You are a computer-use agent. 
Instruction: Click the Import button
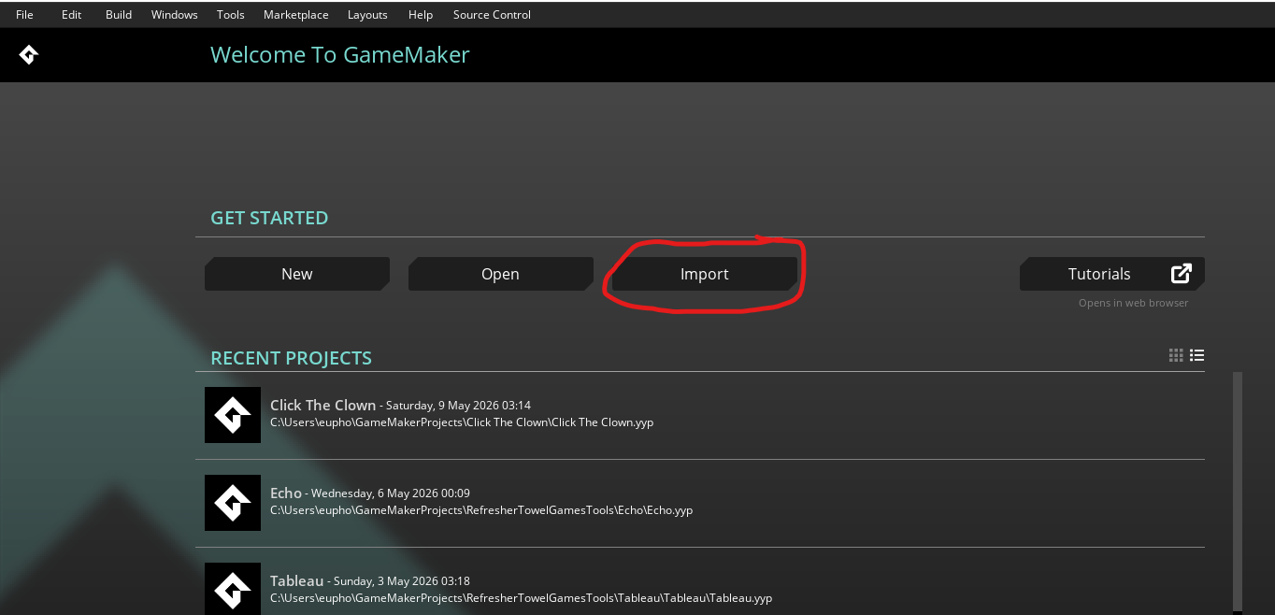(x=704, y=274)
